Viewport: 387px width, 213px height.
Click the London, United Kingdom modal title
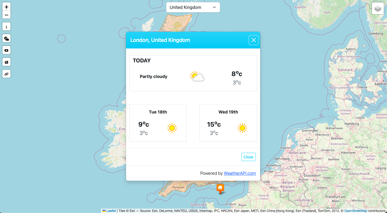pyautogui.click(x=160, y=40)
